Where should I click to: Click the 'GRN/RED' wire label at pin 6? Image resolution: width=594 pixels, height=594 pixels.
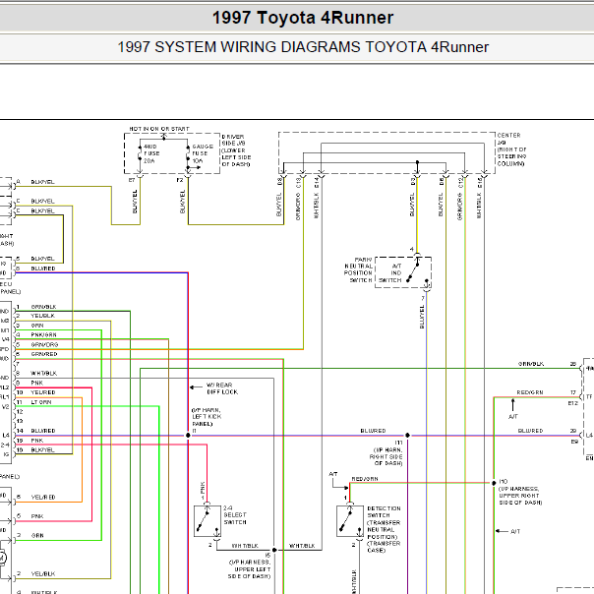44,354
